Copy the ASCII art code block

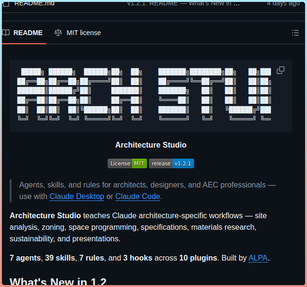[x=281, y=70]
